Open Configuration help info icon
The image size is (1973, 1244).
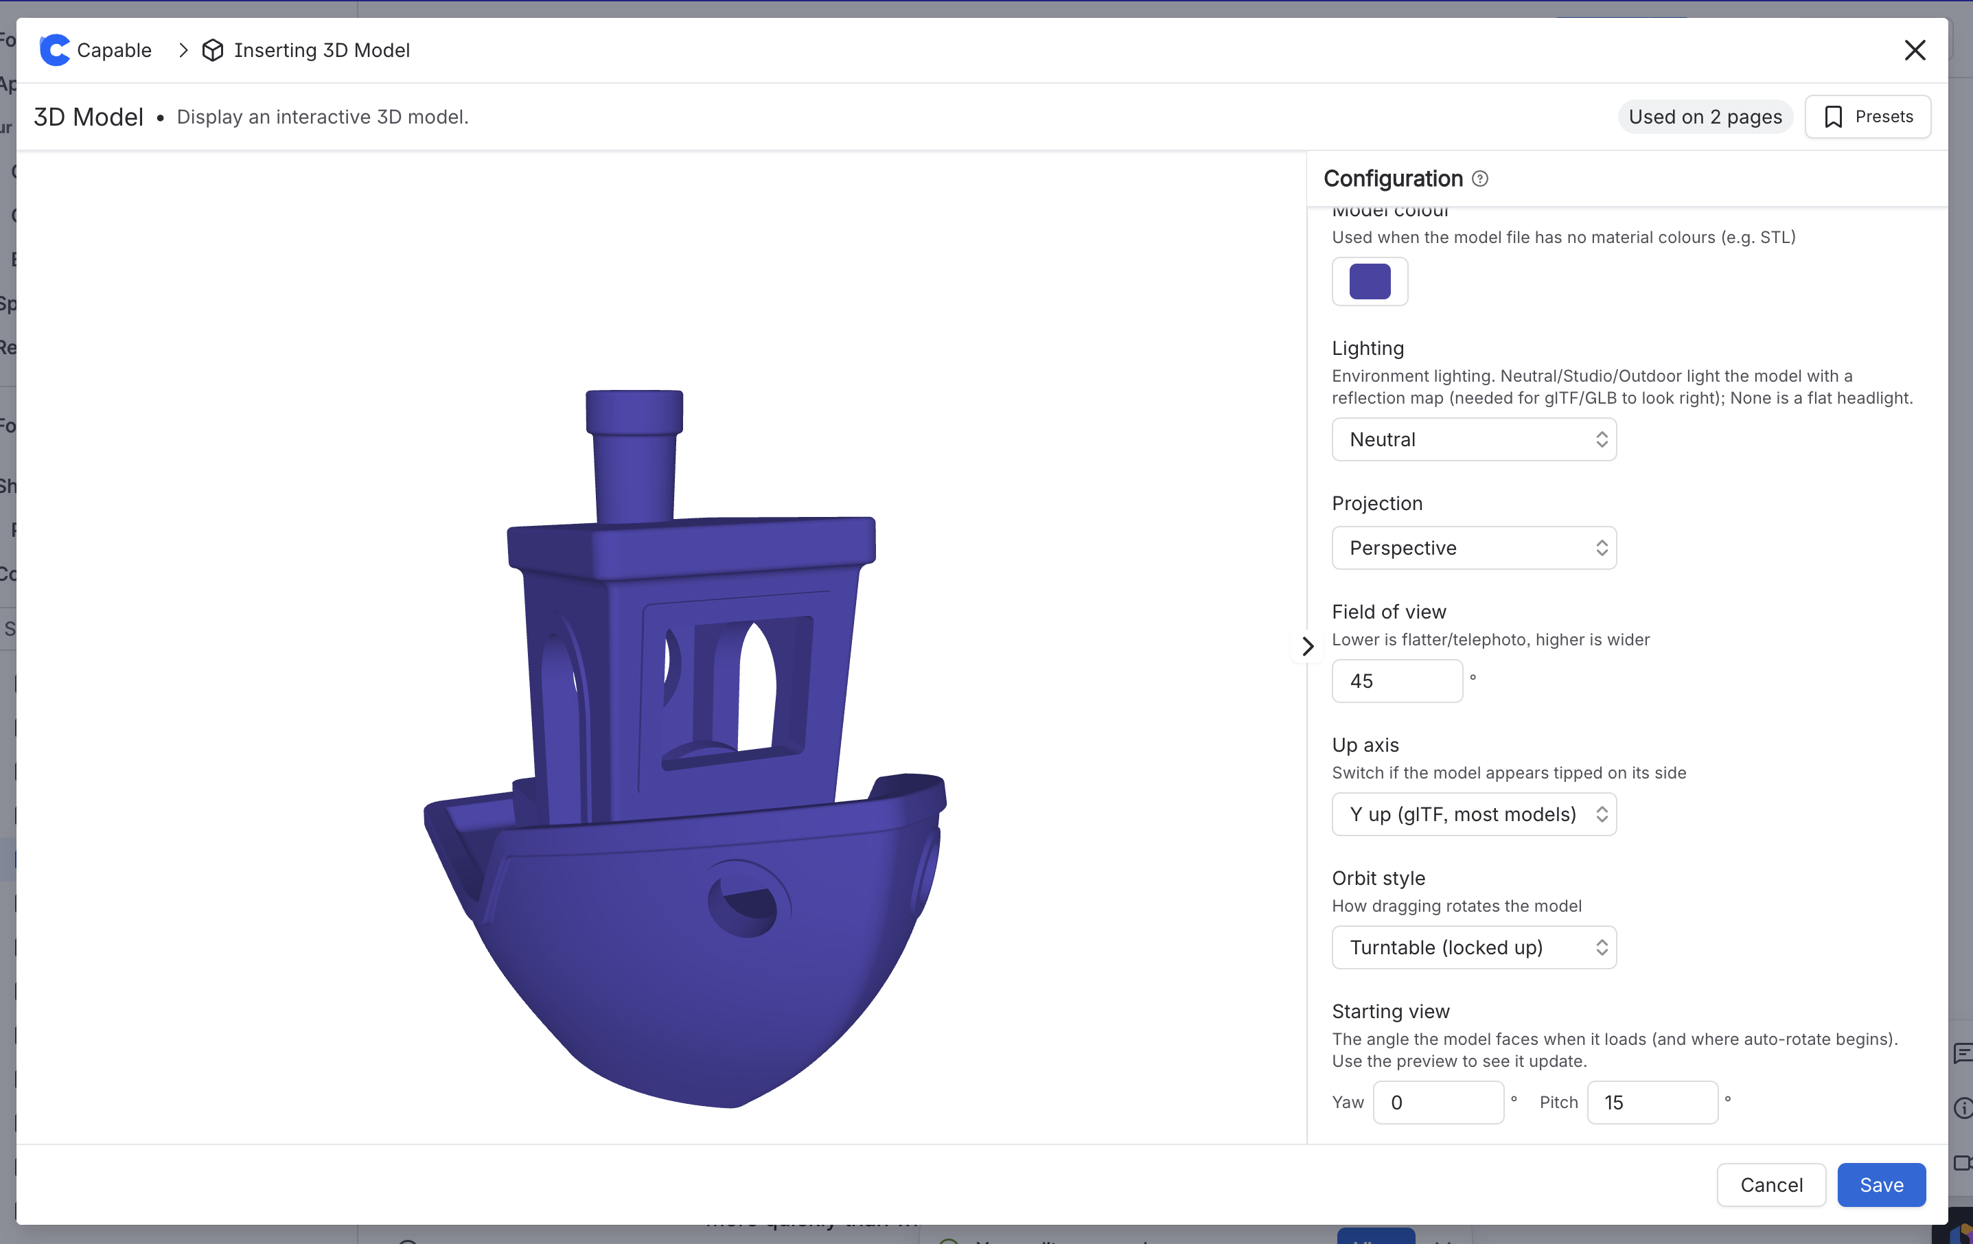(1480, 178)
